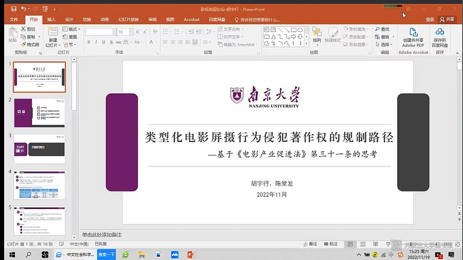Toggle text shadow (S) button
The height and width of the screenshot is (260, 463).
(111, 42)
